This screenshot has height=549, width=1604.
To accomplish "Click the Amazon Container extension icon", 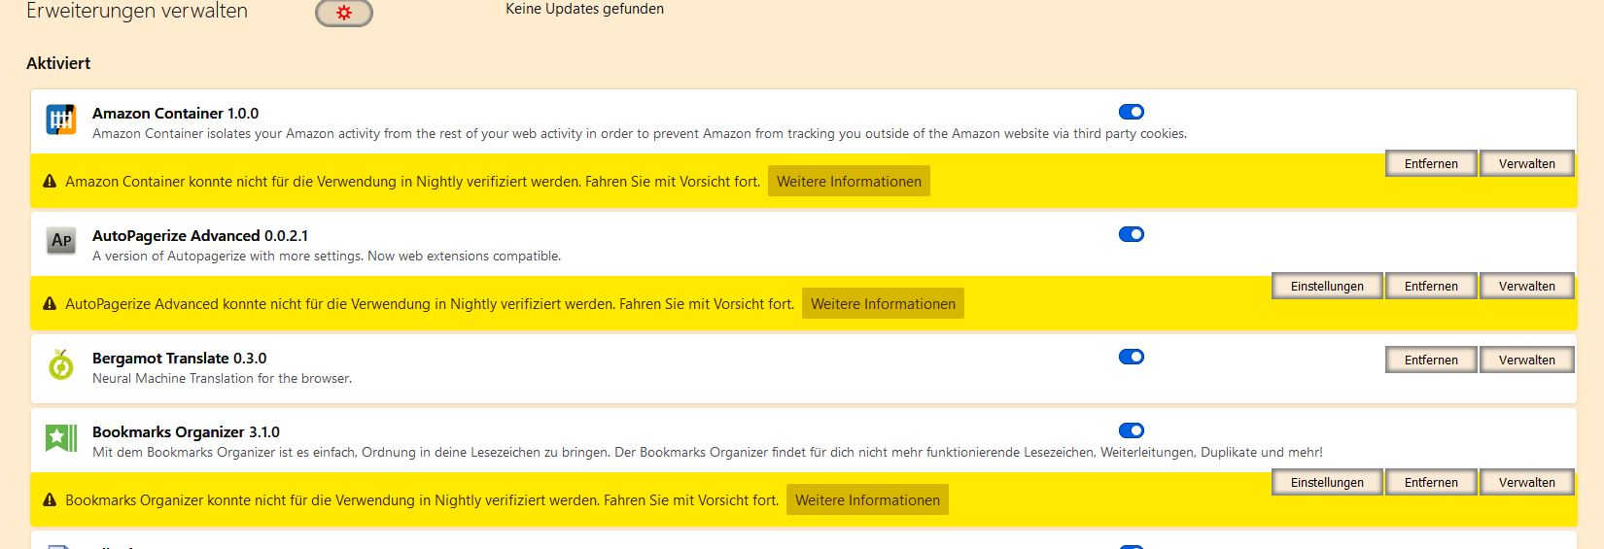I will click(x=61, y=120).
